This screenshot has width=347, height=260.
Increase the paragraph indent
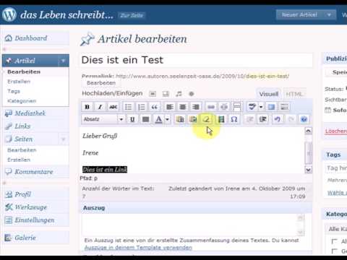262,119
